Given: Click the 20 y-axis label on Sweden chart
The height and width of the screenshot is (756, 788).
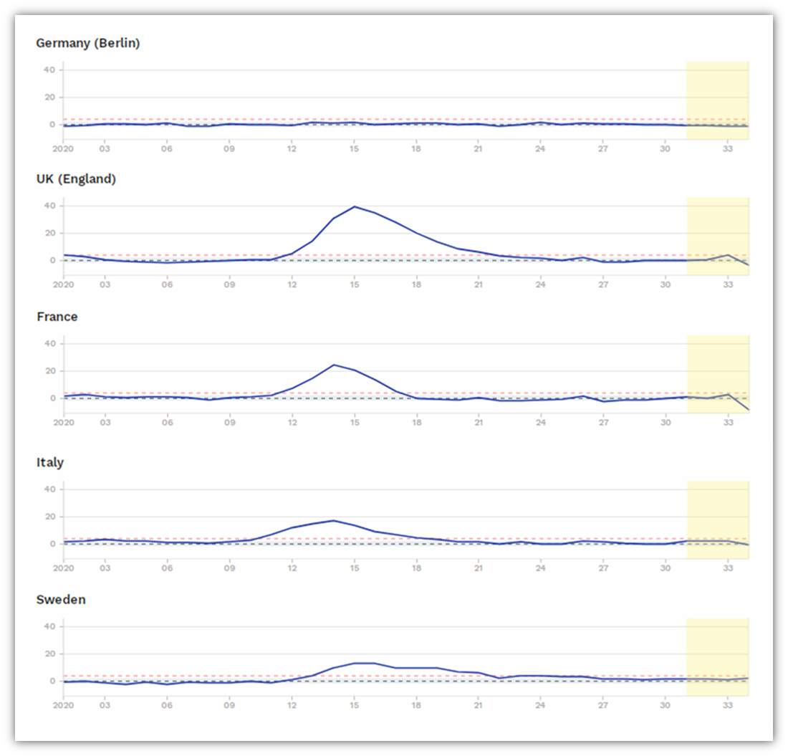Looking at the screenshot, I should [x=49, y=654].
